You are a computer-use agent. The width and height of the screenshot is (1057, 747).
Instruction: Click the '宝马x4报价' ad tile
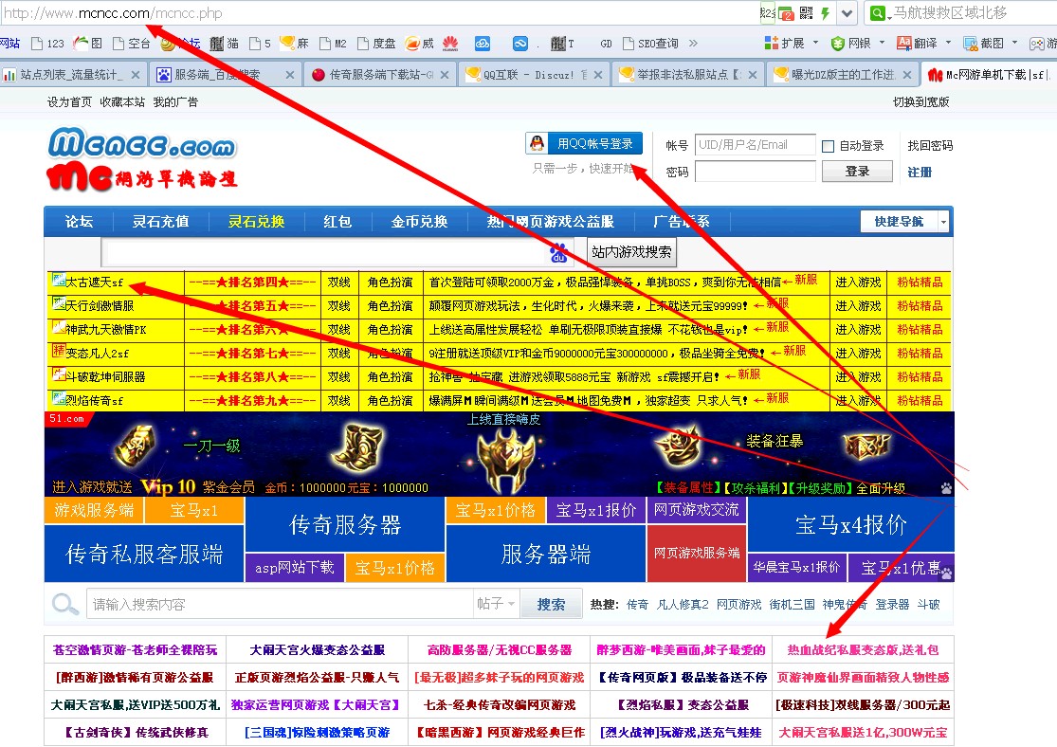pos(850,524)
